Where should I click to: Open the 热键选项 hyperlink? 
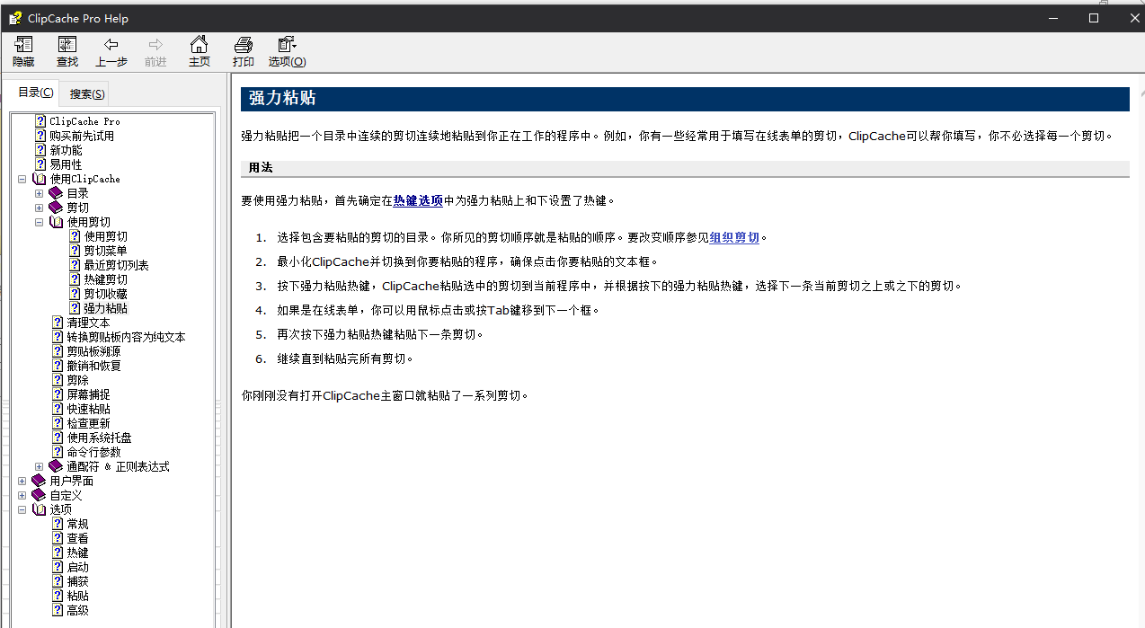pos(418,201)
